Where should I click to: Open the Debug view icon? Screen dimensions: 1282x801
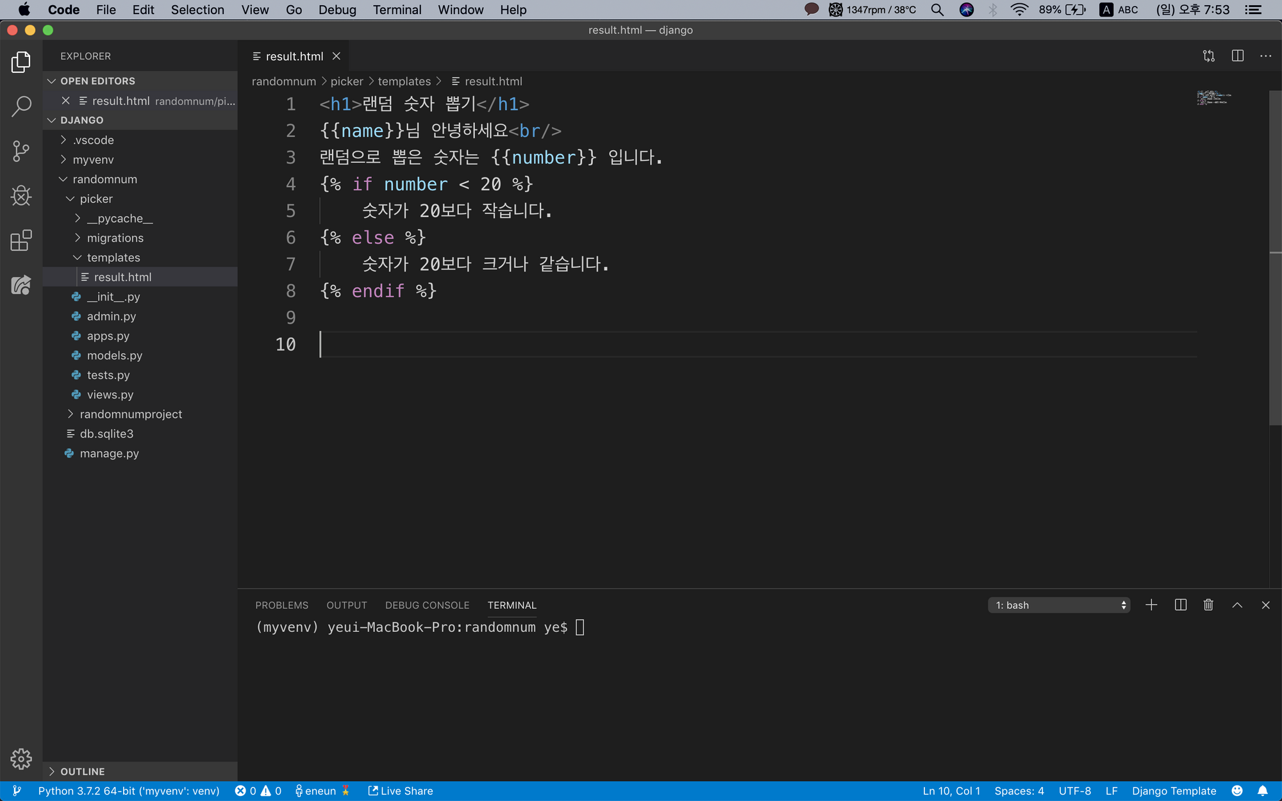pos(21,196)
